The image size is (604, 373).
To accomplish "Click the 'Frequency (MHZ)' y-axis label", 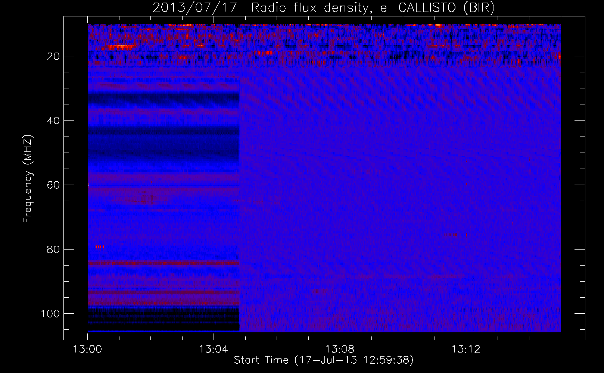I will (28, 179).
